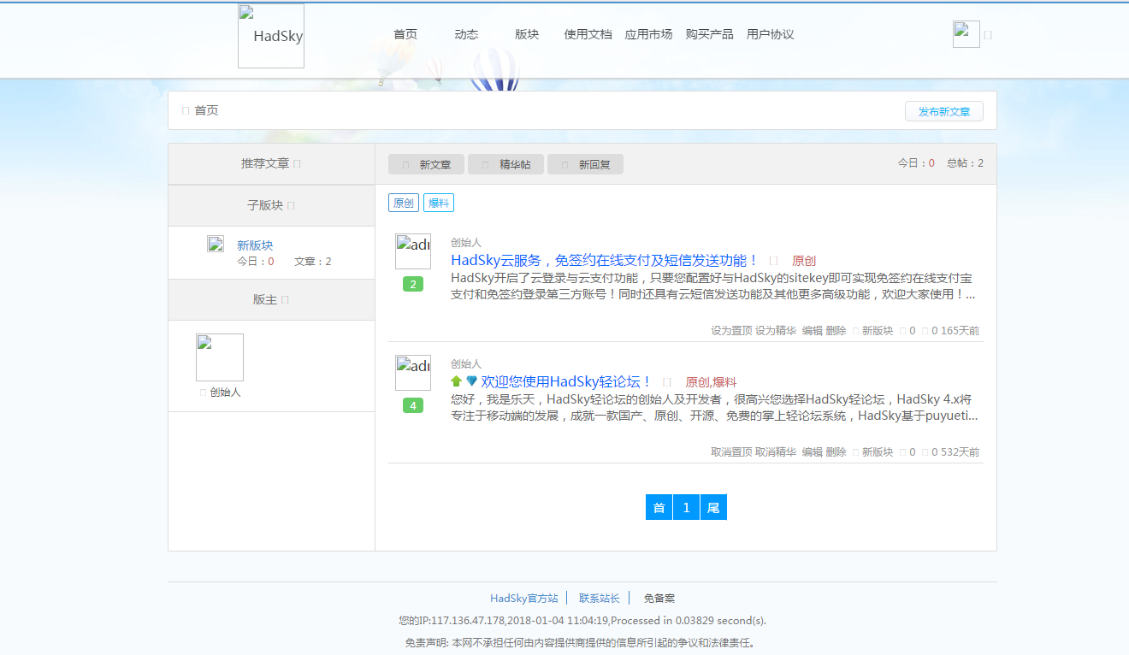Click the green pinned arrow icon
The image size is (1129, 655).
pos(457,381)
